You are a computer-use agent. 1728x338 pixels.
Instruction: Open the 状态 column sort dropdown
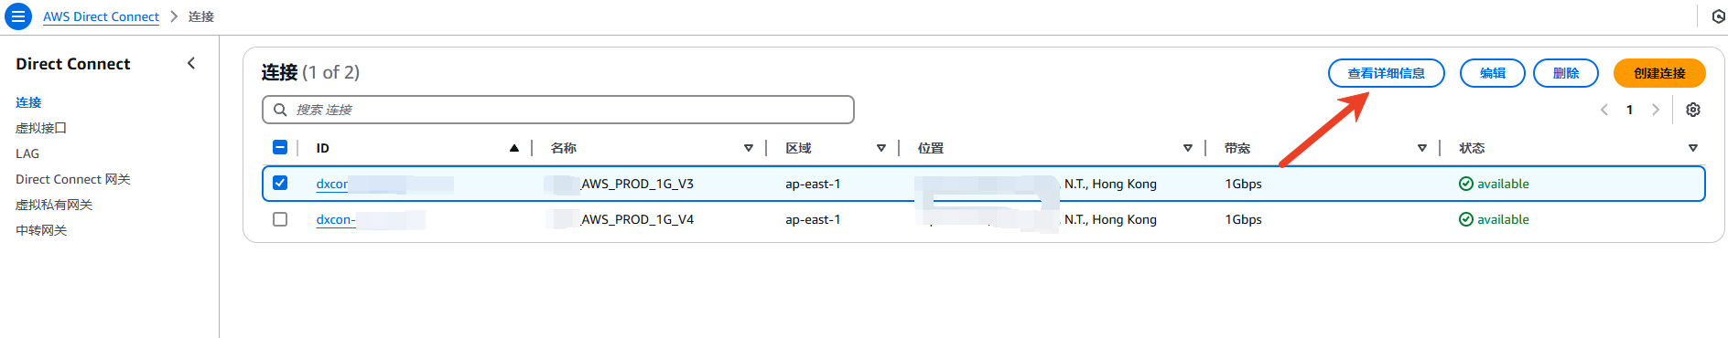pyautogui.click(x=1693, y=148)
